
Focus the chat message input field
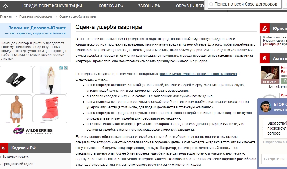pos(274,159)
